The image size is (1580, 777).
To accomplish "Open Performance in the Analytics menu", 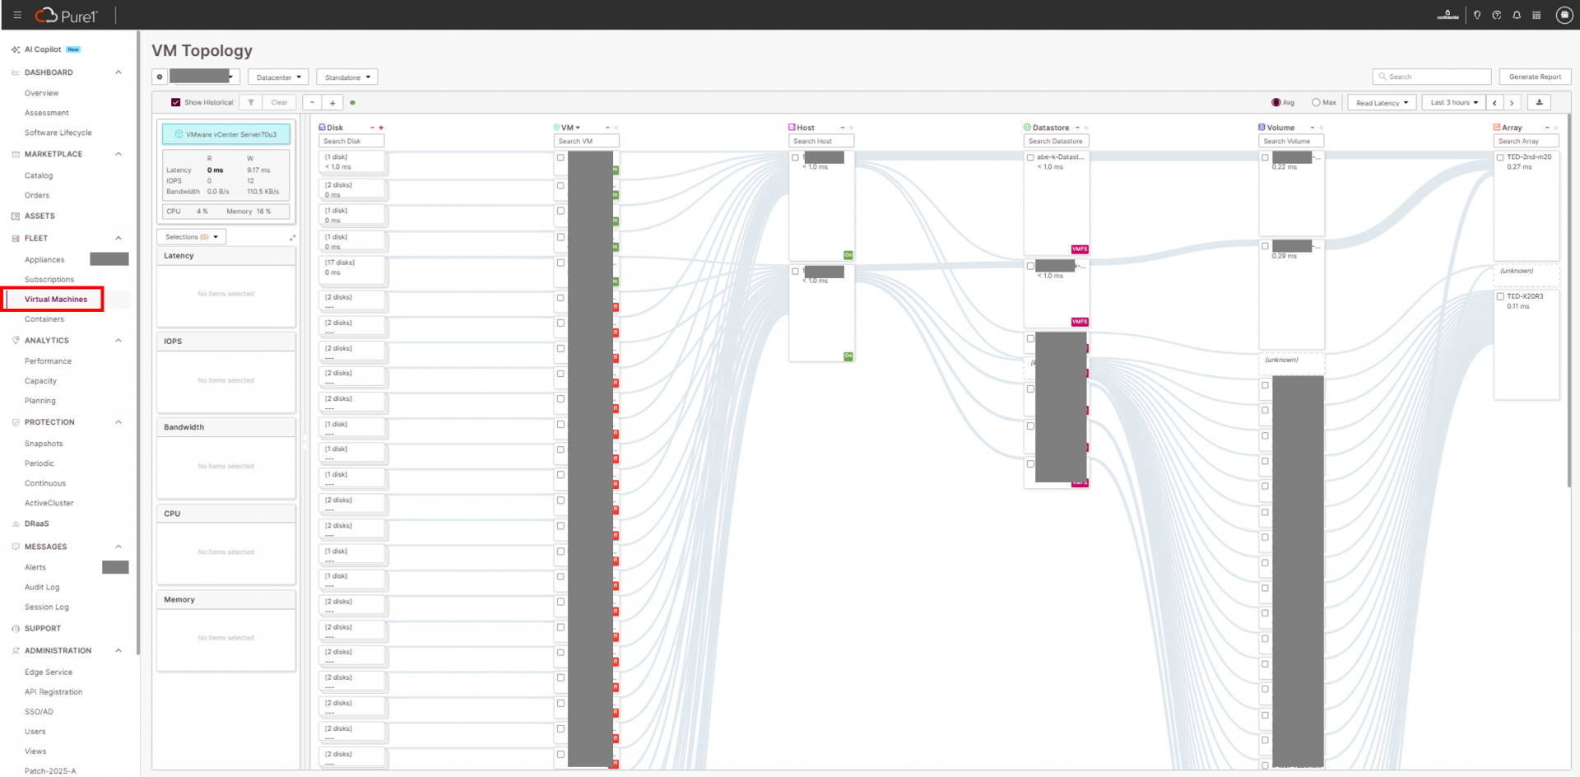I will tap(48, 361).
